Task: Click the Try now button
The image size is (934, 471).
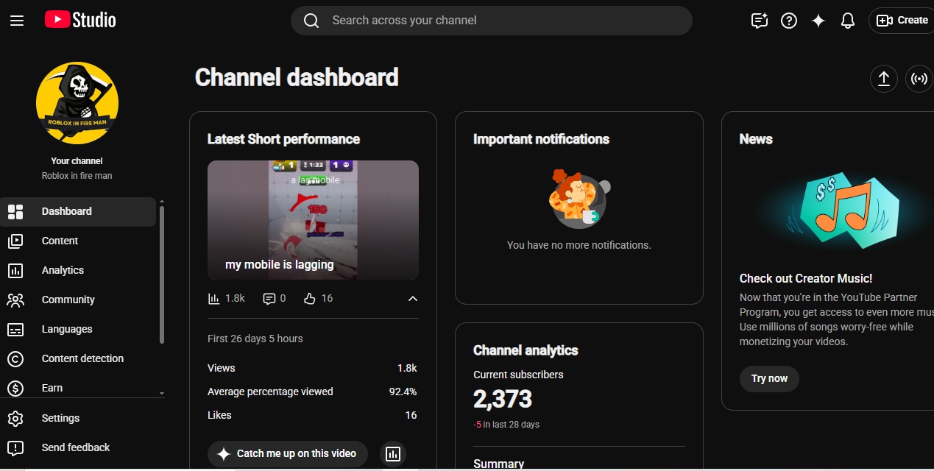Action: pos(769,378)
